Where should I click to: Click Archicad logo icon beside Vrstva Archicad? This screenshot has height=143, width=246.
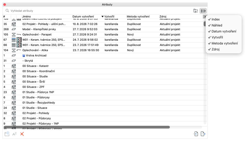click(x=24, y=56)
